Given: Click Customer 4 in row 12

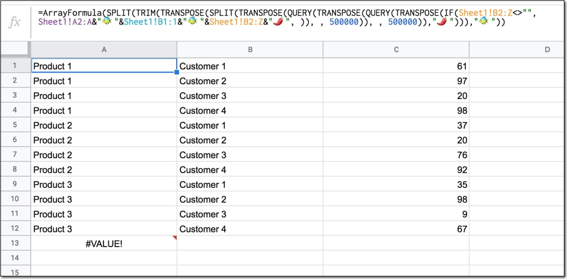Looking at the screenshot, I should (x=202, y=229).
